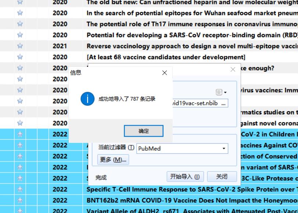Star the record ending 'n variant of SARS-'

[20, 167]
